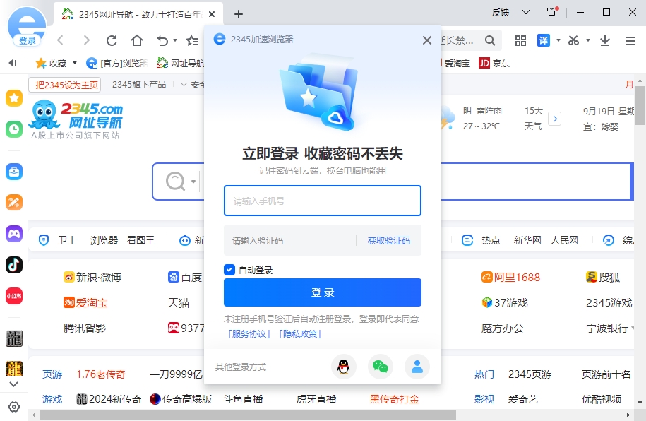The image size is (646, 421).
Task: Open a new tab with plus button
Action: (239, 13)
